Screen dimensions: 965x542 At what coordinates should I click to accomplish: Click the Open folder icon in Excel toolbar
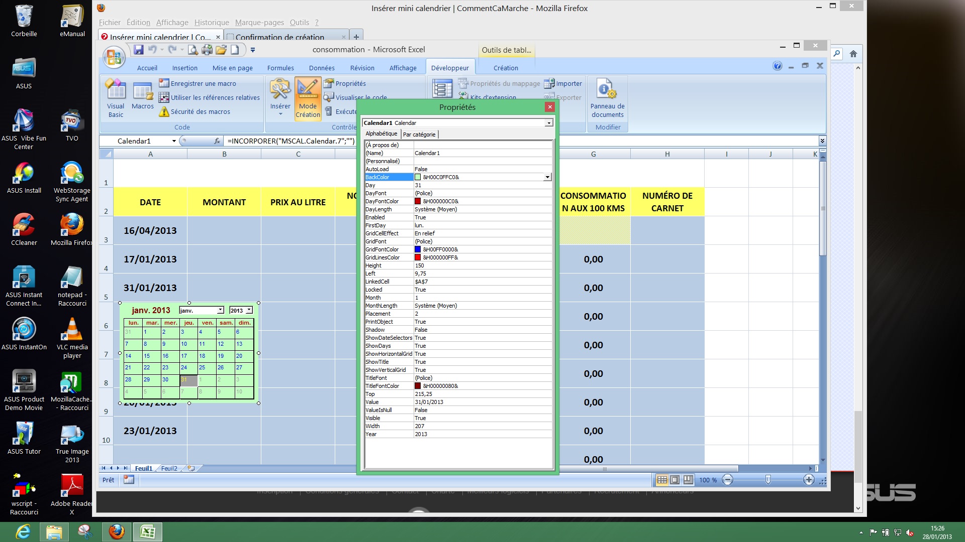221,50
